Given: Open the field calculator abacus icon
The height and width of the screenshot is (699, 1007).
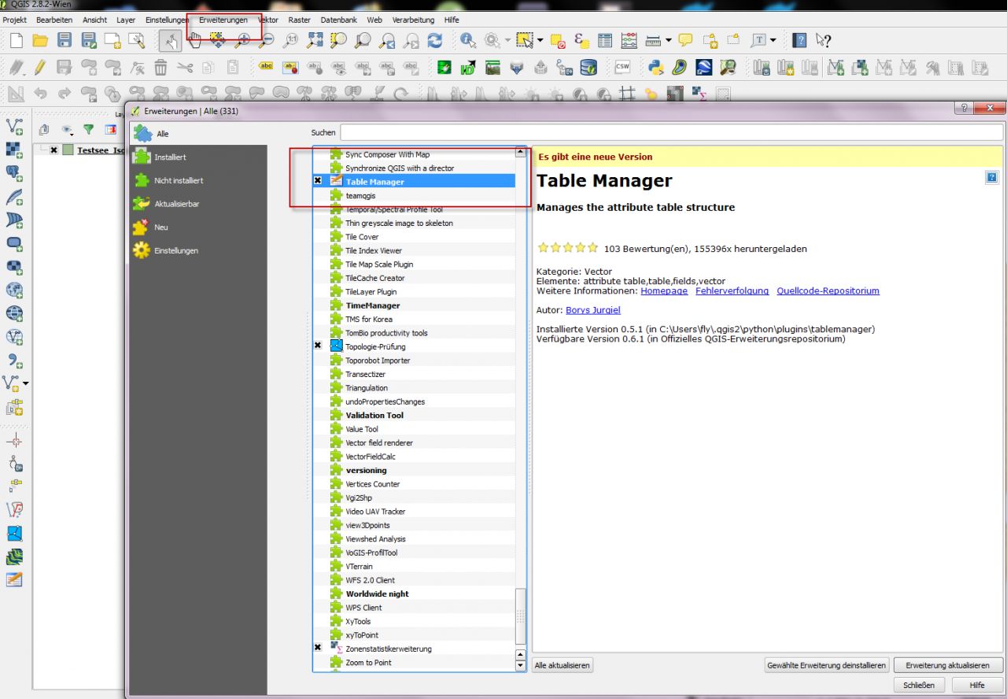Looking at the screenshot, I should (x=629, y=40).
